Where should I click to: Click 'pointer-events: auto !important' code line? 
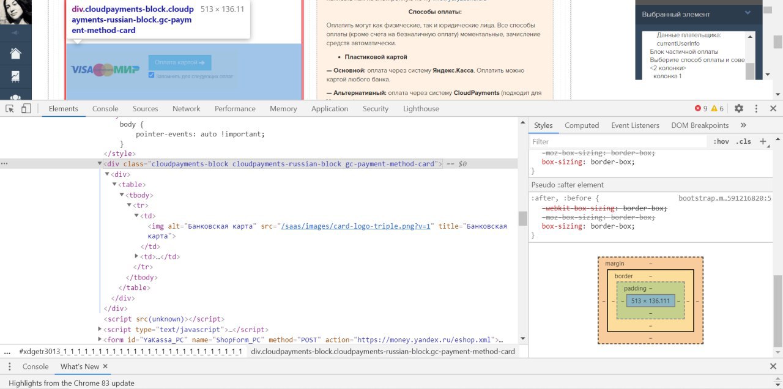(201, 134)
